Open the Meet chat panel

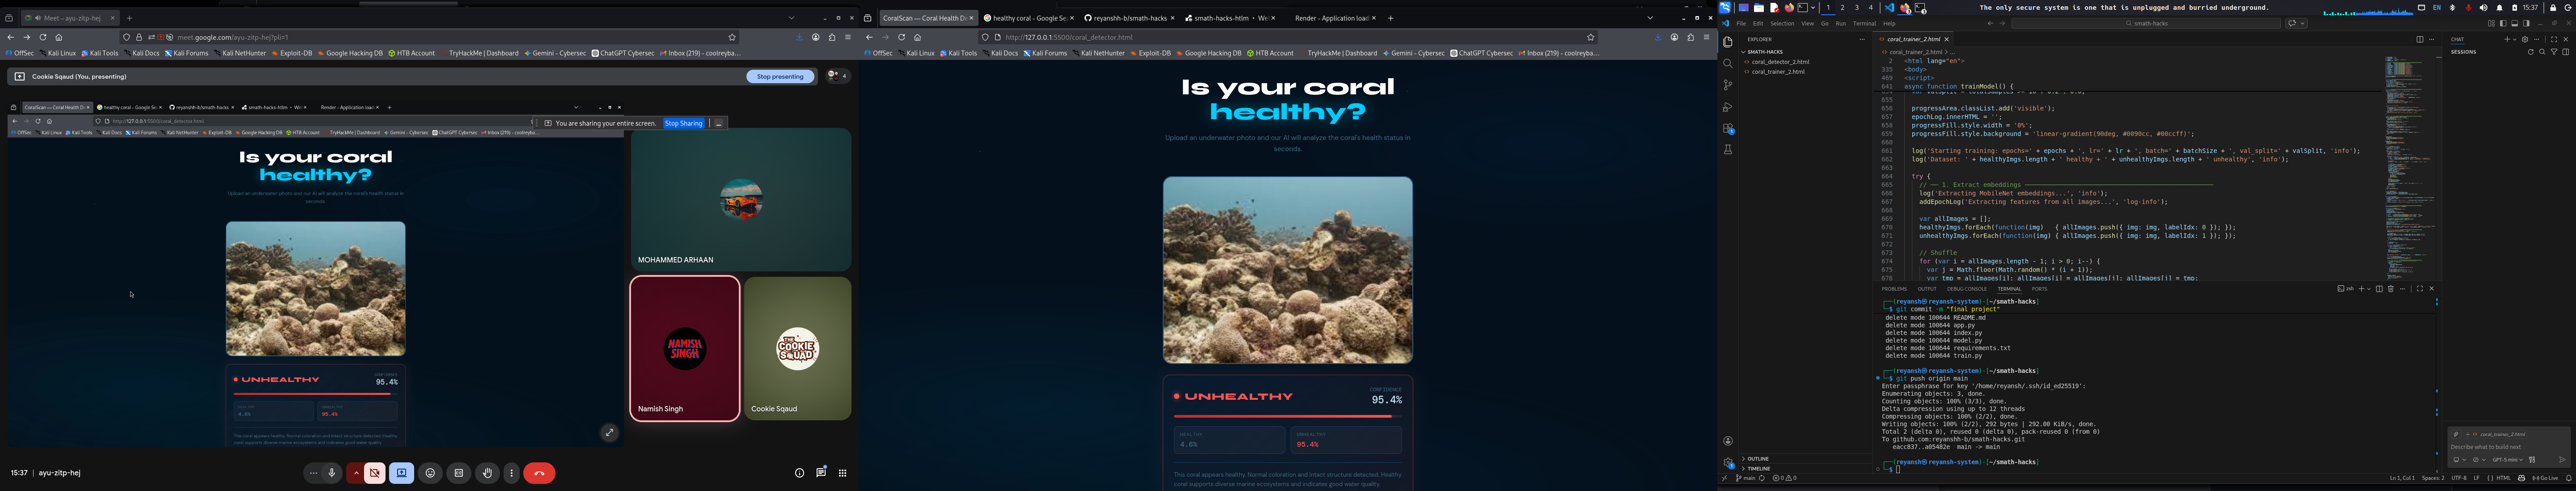[x=821, y=473]
